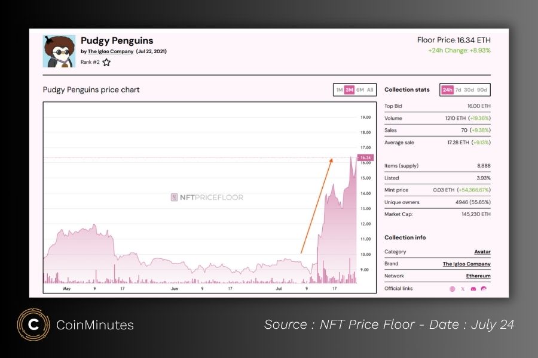
Task: Click the Items (supply) value '8,888'
Action: (x=484, y=166)
